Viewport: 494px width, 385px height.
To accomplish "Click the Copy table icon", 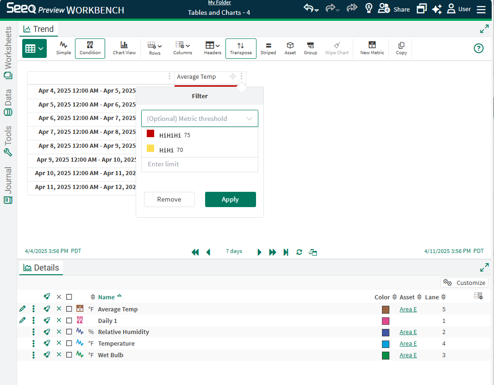I will click(x=401, y=48).
